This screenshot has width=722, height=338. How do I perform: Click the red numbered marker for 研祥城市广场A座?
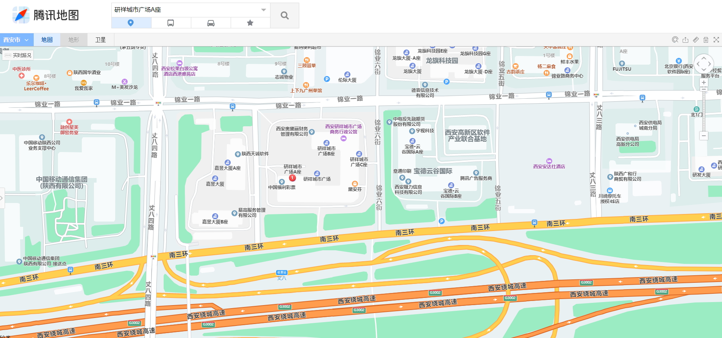pyautogui.click(x=292, y=178)
